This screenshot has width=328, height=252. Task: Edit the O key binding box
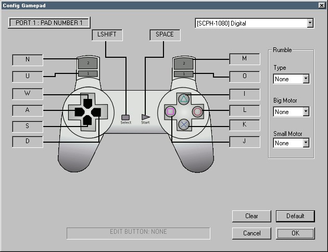coord(245,77)
